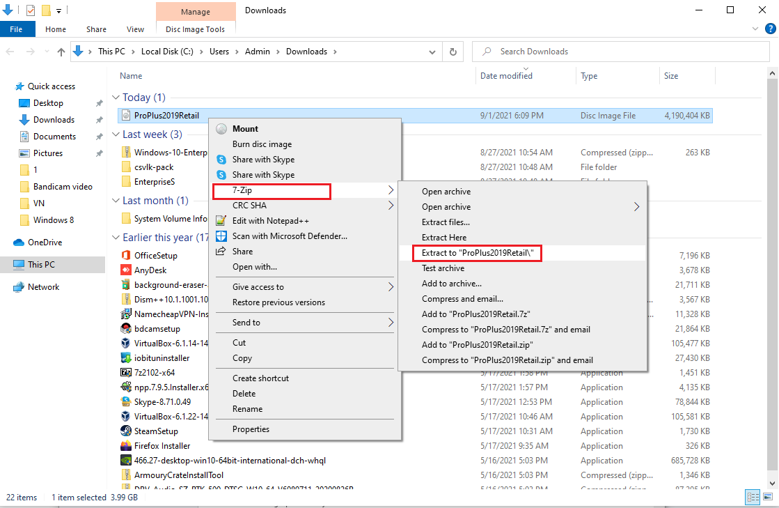Click the Share arrow icon in context menu
The image size is (779, 508).
pos(221,252)
